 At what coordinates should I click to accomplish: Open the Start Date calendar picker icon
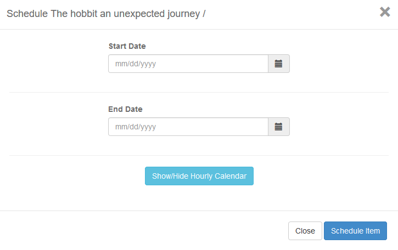(278, 64)
